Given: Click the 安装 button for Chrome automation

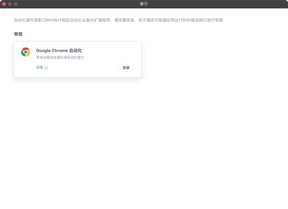Looking at the screenshot, I should (x=126, y=68).
